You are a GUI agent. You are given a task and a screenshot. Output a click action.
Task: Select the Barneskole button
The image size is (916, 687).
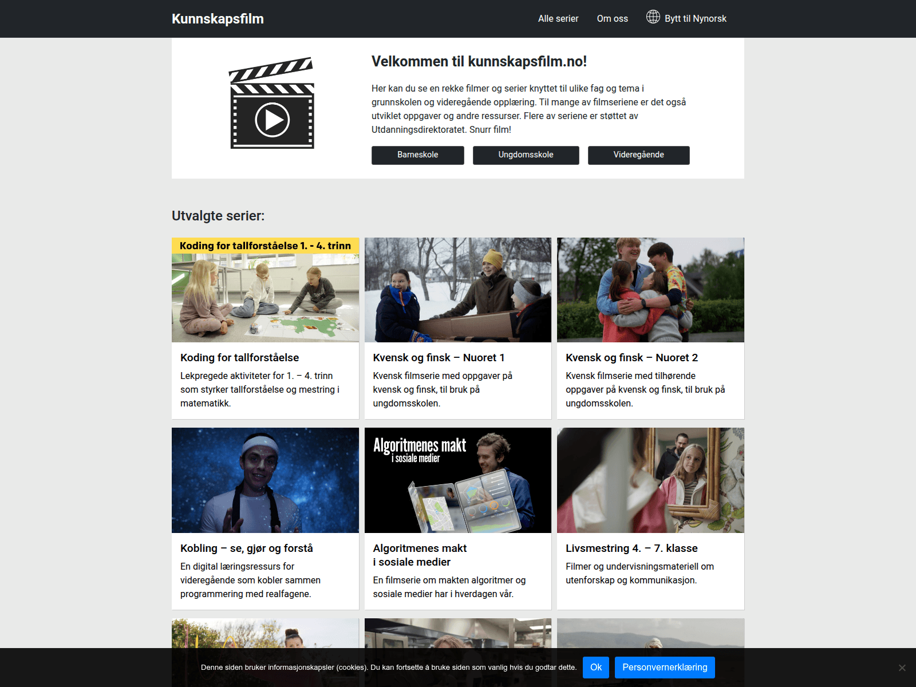click(x=418, y=155)
